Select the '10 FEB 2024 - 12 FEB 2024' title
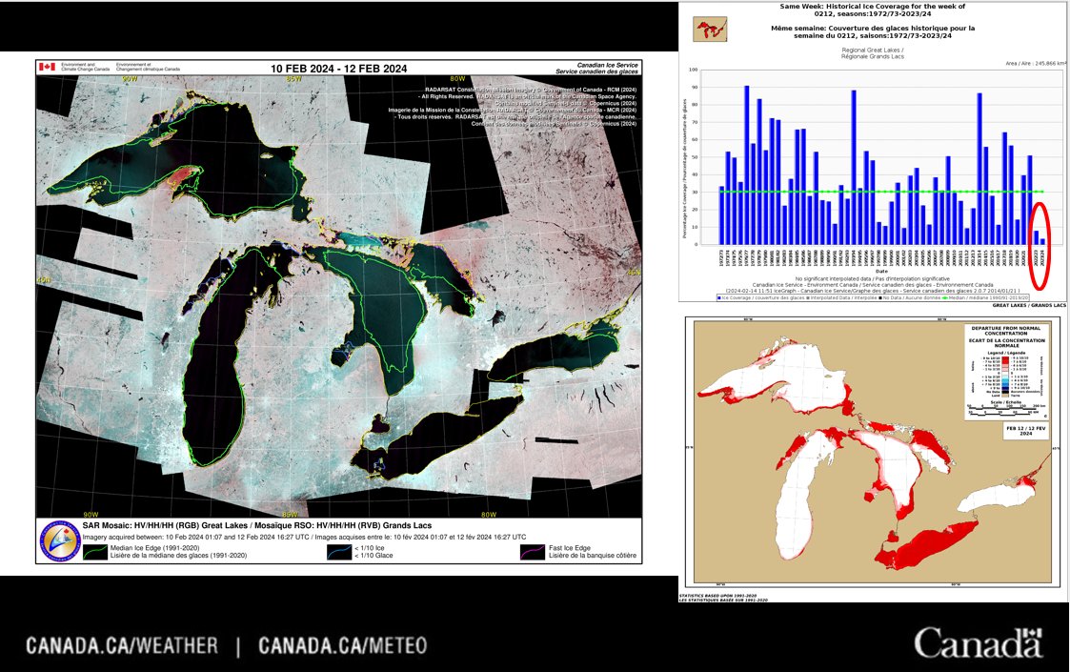1070x672 pixels. click(338, 69)
